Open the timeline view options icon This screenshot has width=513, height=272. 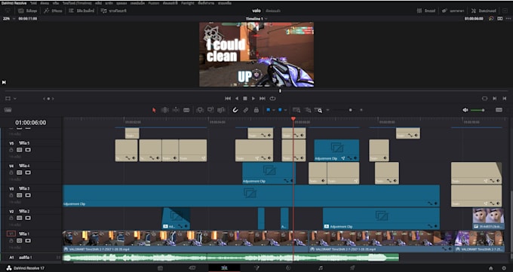click(8, 110)
